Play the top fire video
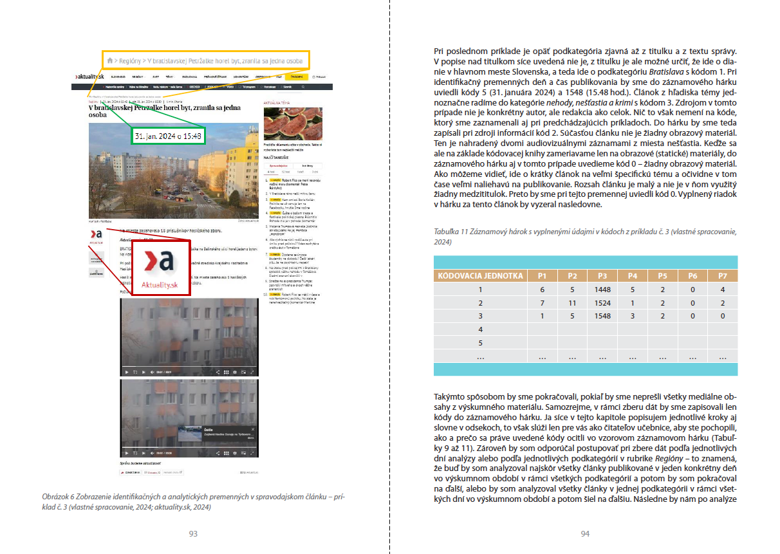The height and width of the screenshot is (554, 780). click(x=127, y=372)
